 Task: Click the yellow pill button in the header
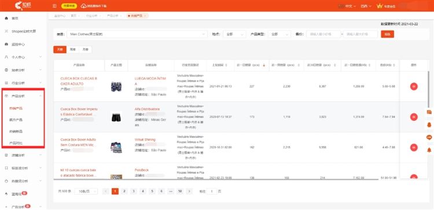[x=69, y=6]
